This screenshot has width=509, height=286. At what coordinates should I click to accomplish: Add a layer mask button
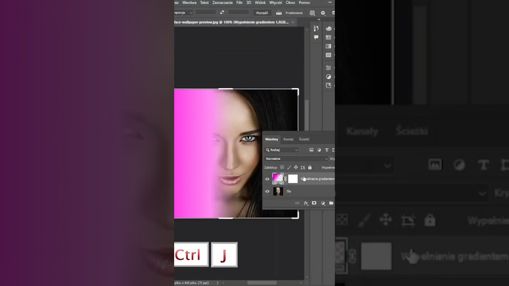point(314,203)
